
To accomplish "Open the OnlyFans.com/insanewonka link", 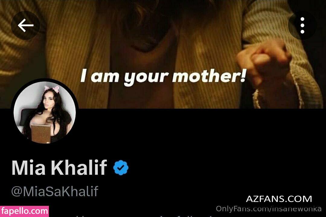I will point(268,209).
